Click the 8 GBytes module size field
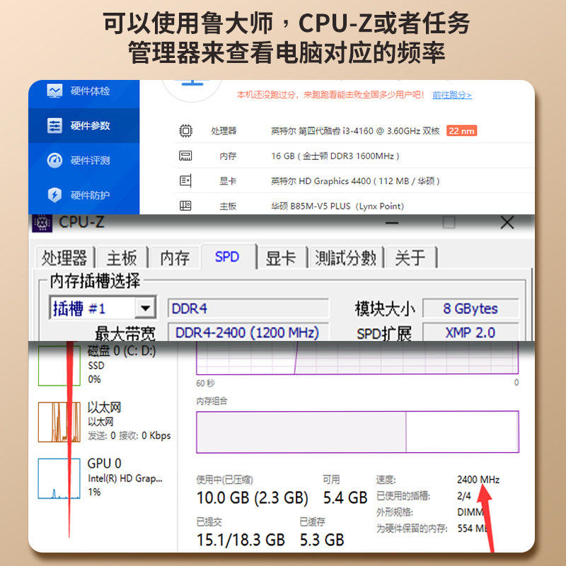This screenshot has width=566, height=566. coord(470,308)
